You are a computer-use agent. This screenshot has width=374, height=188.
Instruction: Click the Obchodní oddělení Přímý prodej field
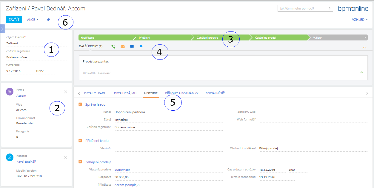(313, 148)
